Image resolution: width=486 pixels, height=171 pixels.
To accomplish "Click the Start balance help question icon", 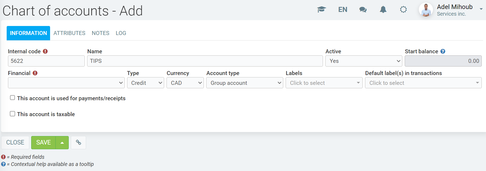I will [443, 51].
